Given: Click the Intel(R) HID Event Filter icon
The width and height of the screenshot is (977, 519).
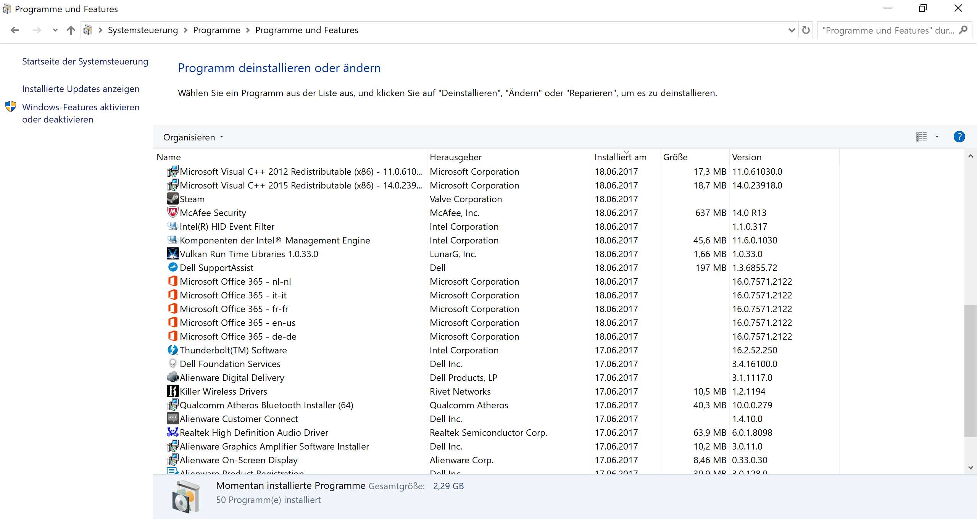Looking at the screenshot, I should point(173,226).
